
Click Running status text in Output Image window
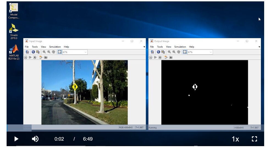pyautogui.click(x=153, y=127)
